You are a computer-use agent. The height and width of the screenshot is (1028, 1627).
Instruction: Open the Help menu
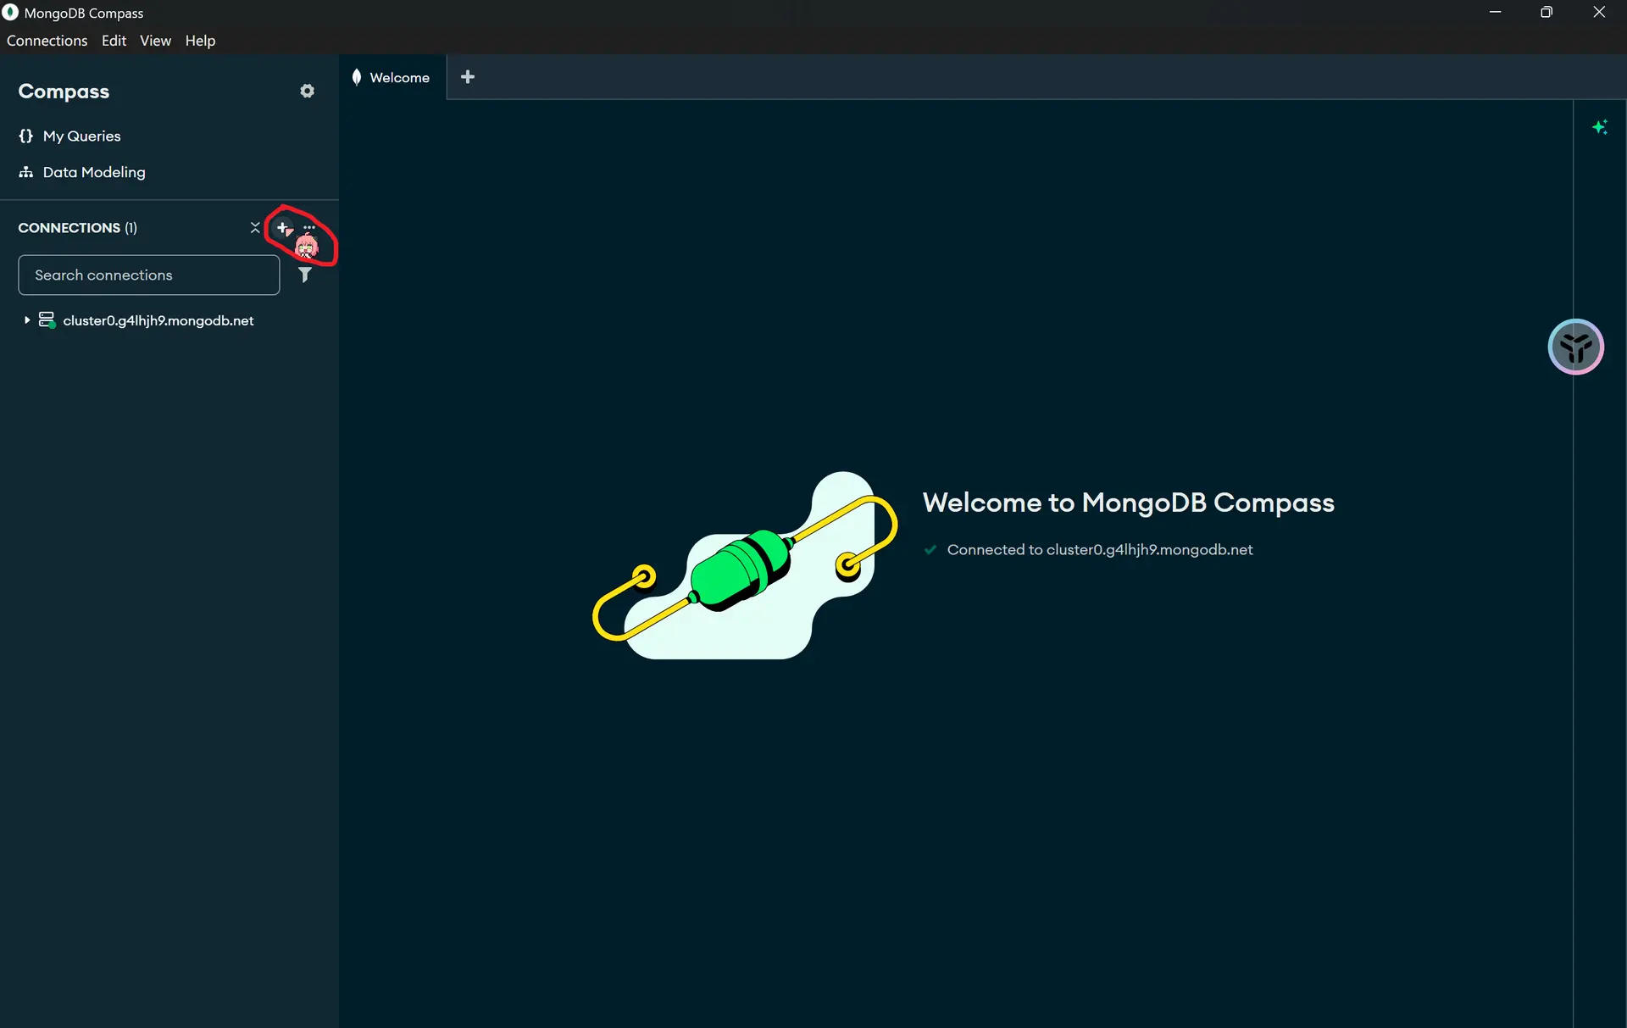point(200,41)
